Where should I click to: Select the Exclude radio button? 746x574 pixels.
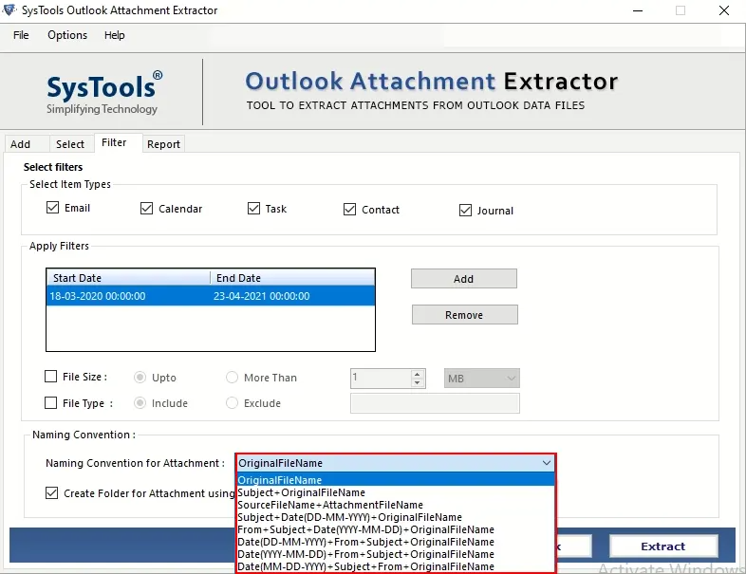(232, 403)
